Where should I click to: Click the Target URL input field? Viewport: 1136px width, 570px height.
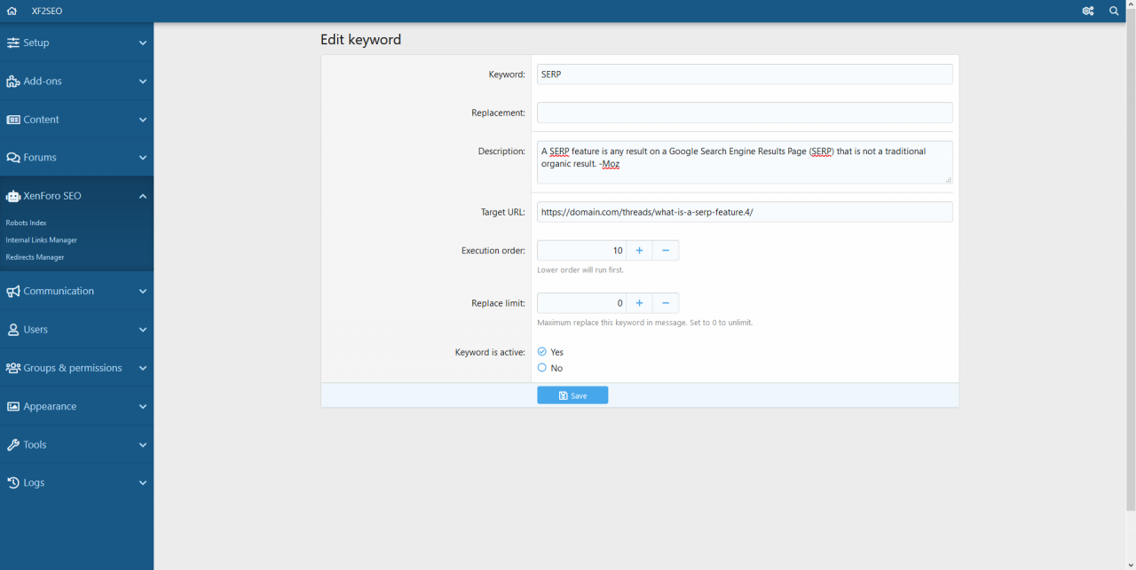click(744, 212)
